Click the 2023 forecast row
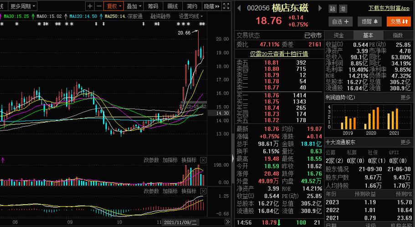 coord(369,202)
